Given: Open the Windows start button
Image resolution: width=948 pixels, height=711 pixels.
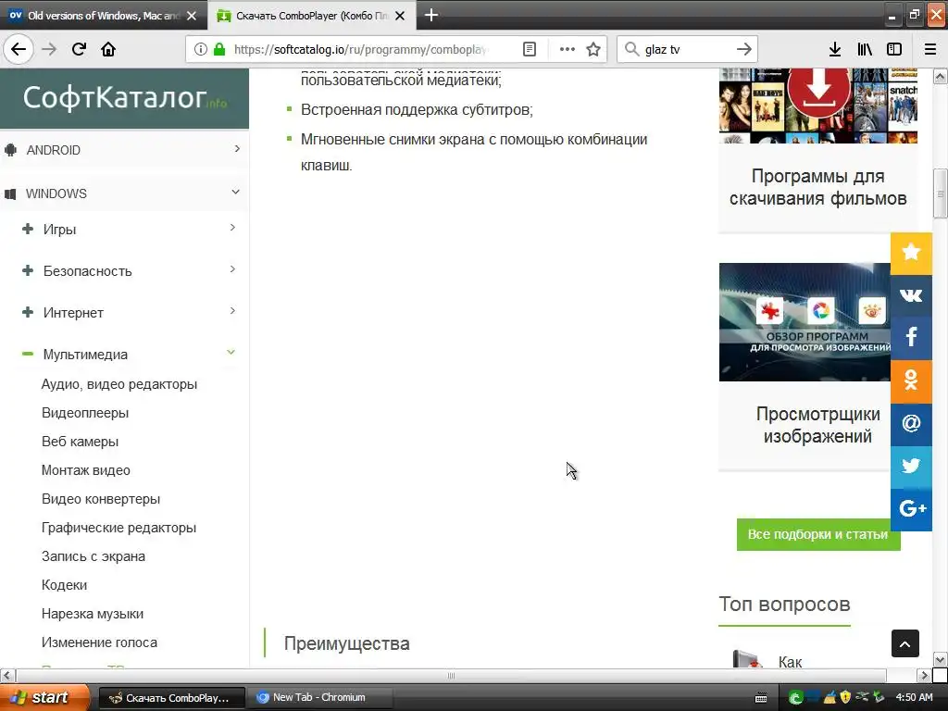Looking at the screenshot, I should click(44, 697).
